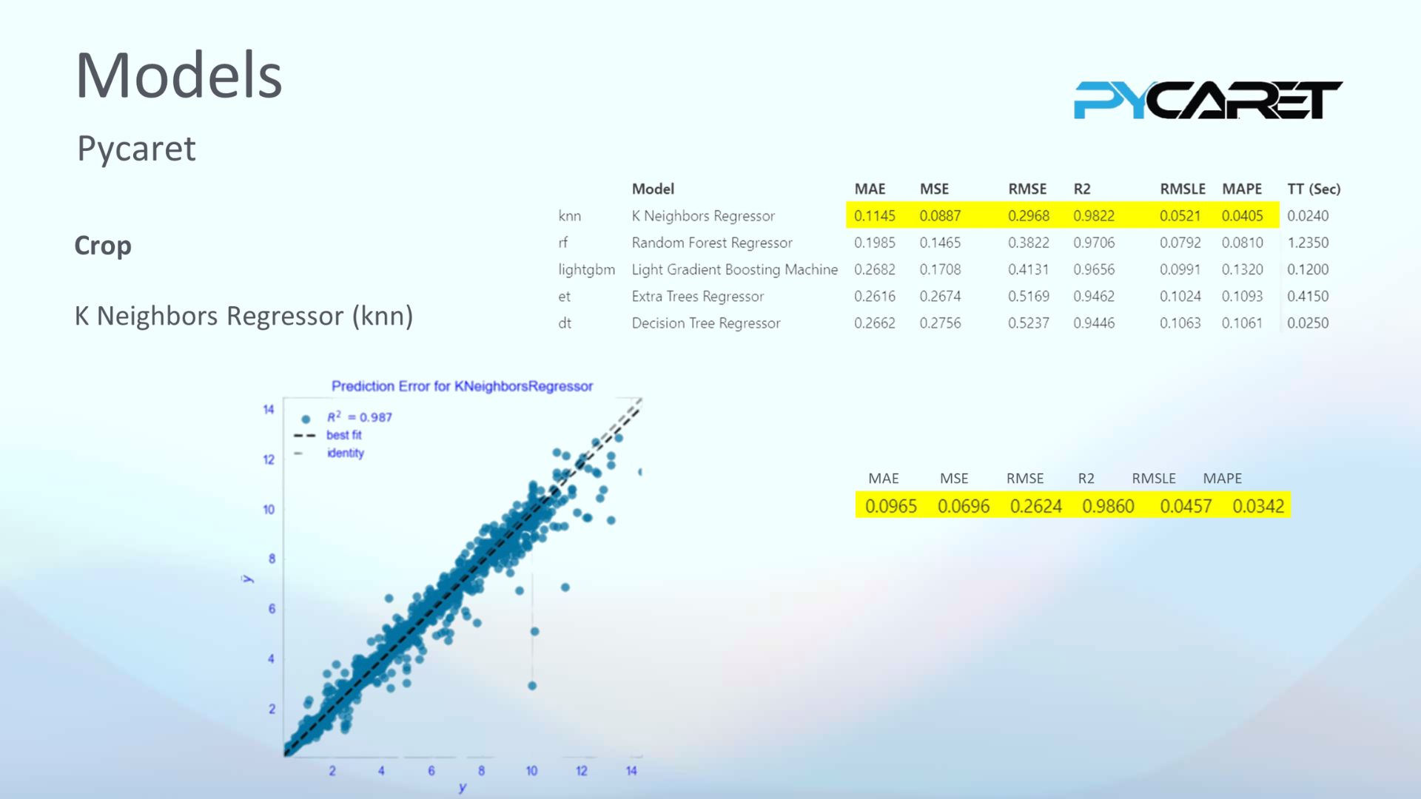1421x799 pixels.
Task: Click the R² = 0.987 legend entry
Action: click(x=359, y=417)
